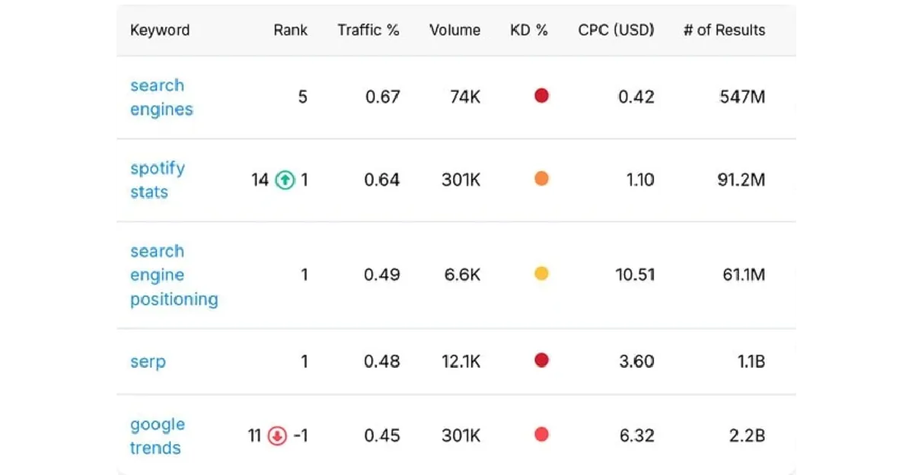Sort by the # of Results column
Viewport: 912px width, 475px height.
pos(724,30)
